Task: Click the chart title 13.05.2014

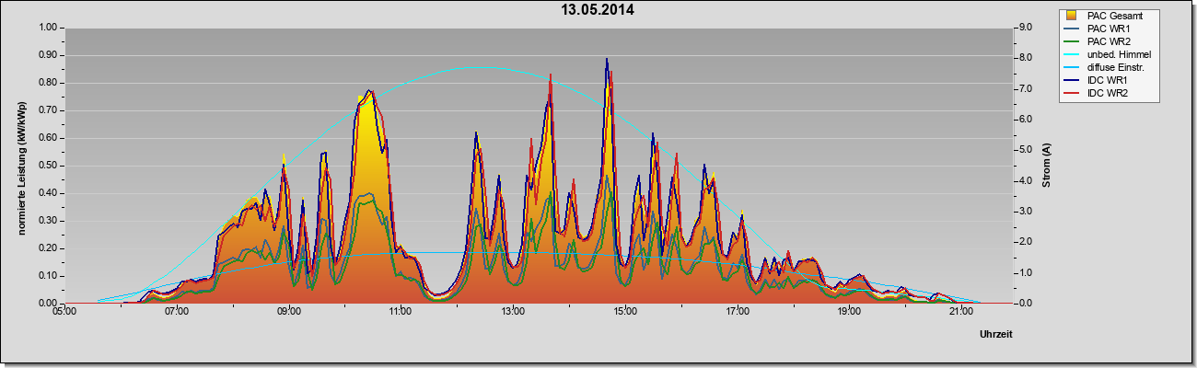Action: [x=598, y=10]
